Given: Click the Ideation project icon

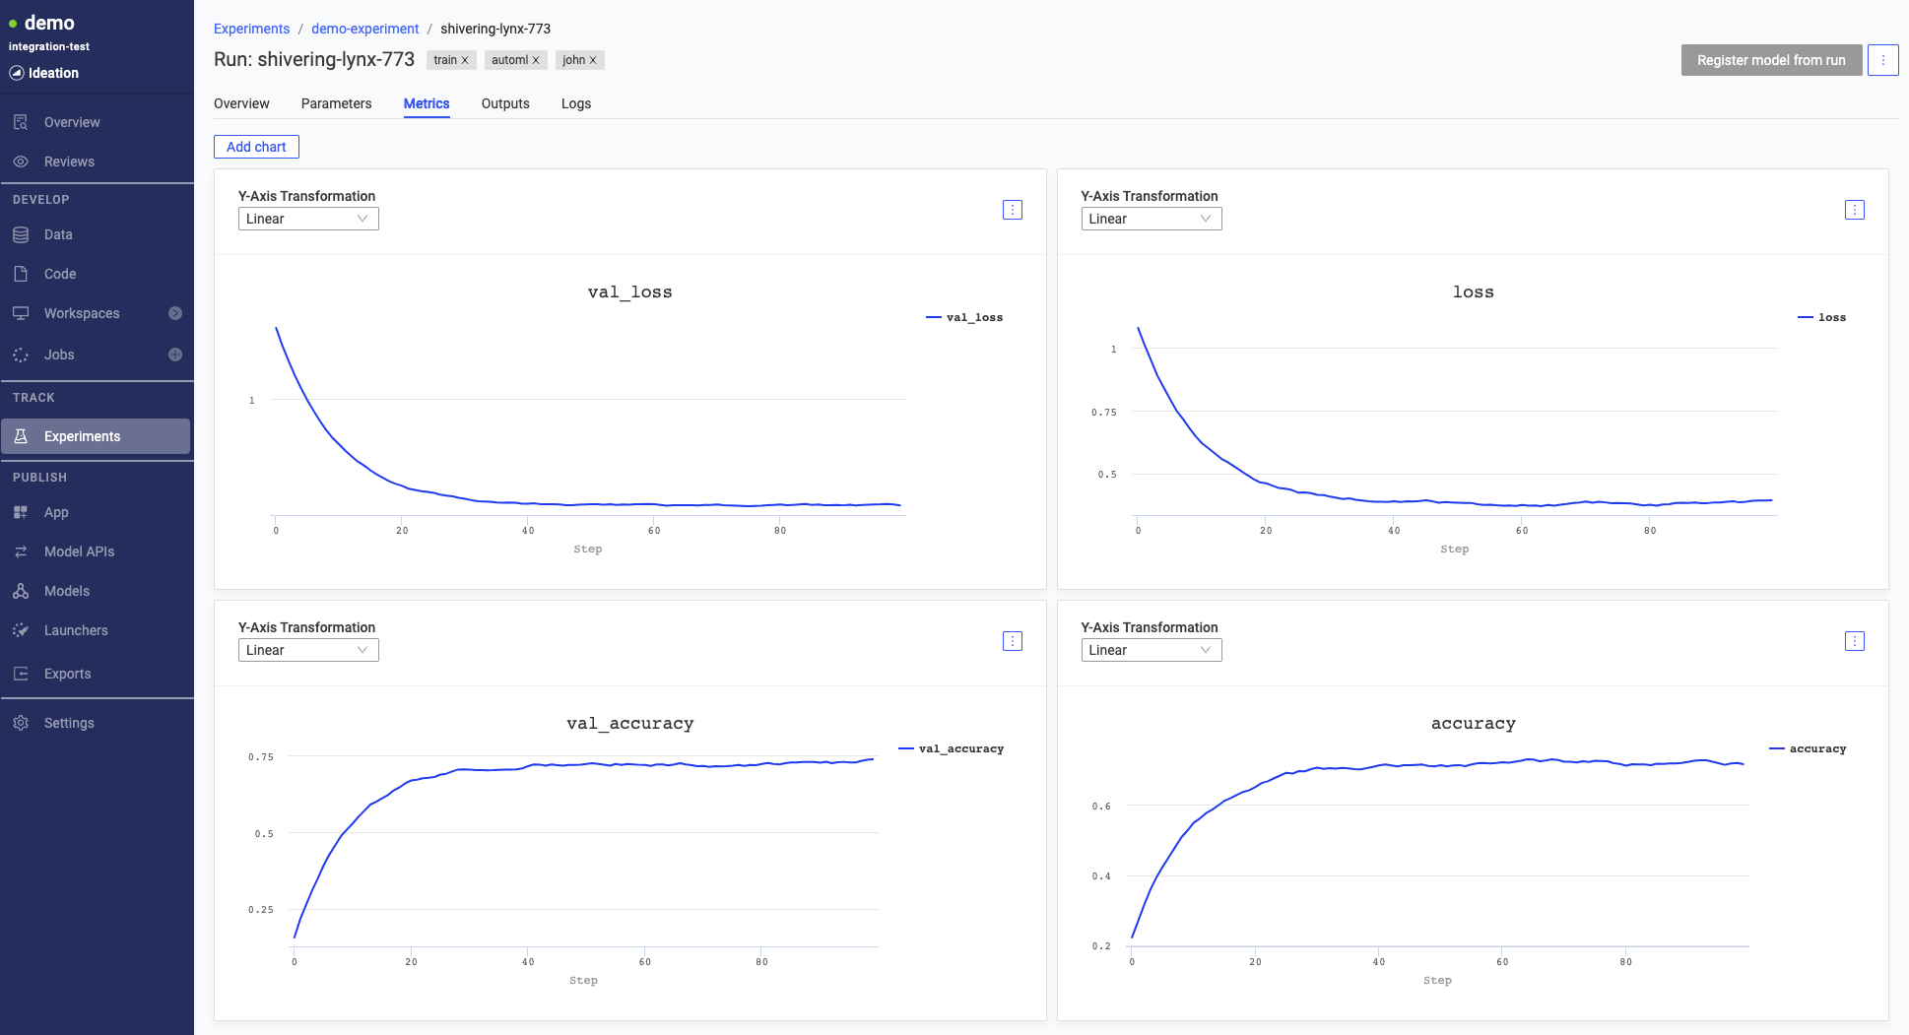Looking at the screenshot, I should (x=17, y=73).
